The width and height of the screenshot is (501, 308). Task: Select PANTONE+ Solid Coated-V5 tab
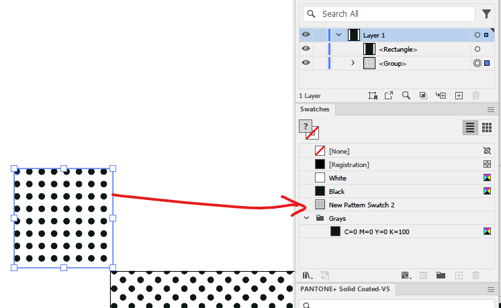(345, 289)
